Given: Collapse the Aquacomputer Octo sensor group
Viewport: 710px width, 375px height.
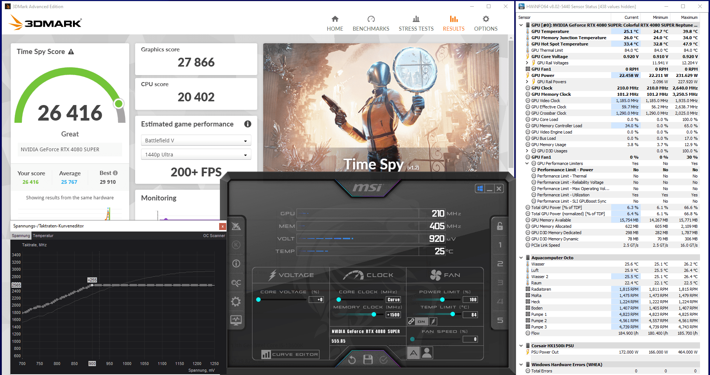Looking at the screenshot, I should click(x=521, y=258).
